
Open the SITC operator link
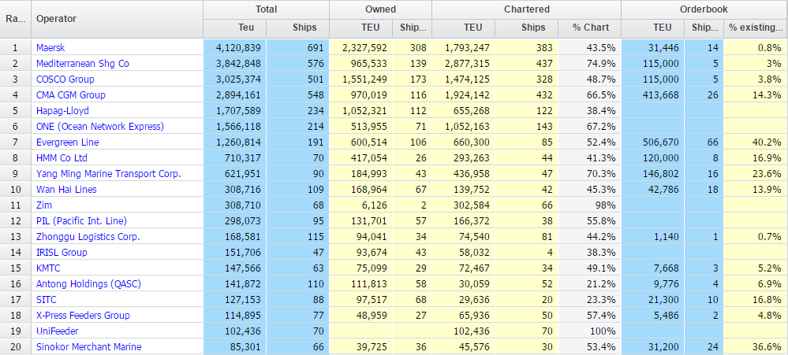[x=47, y=300]
